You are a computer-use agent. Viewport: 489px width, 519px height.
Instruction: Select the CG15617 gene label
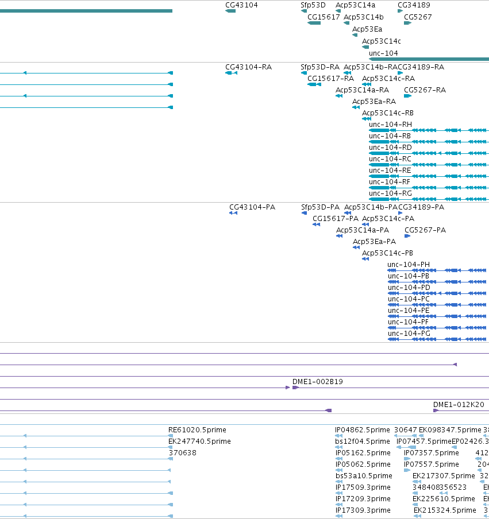pos(324,17)
